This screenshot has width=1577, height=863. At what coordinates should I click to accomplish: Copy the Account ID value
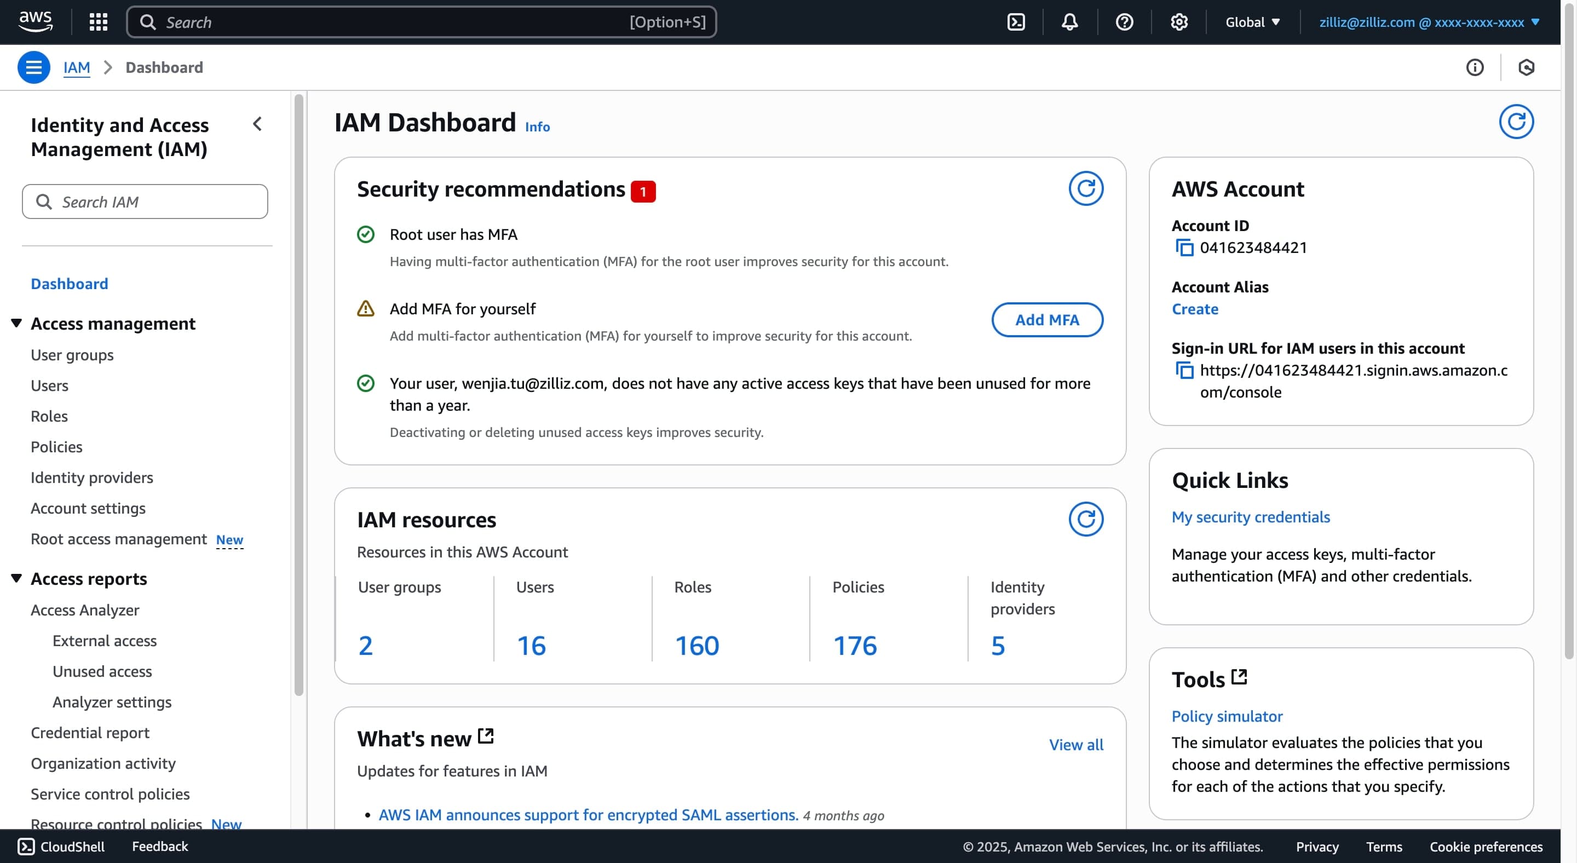[x=1184, y=248]
